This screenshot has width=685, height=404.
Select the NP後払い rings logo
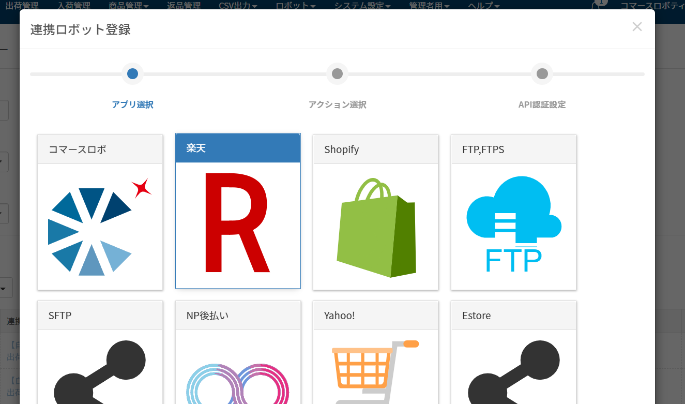238,384
